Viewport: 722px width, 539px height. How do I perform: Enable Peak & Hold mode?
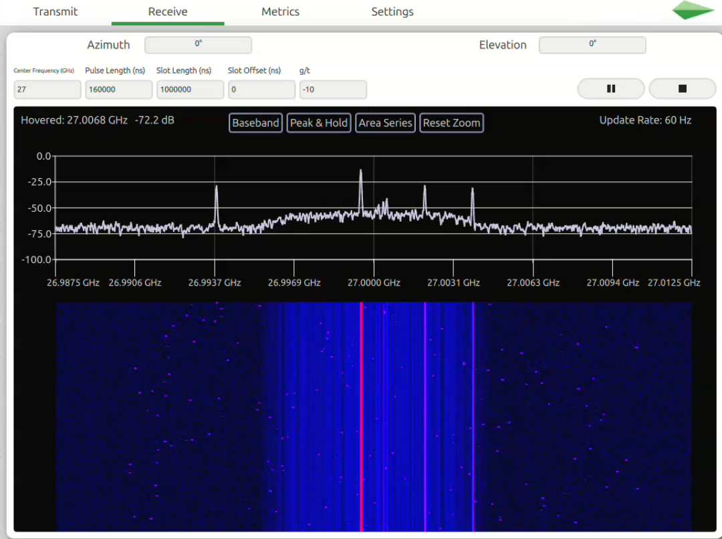[x=319, y=123]
